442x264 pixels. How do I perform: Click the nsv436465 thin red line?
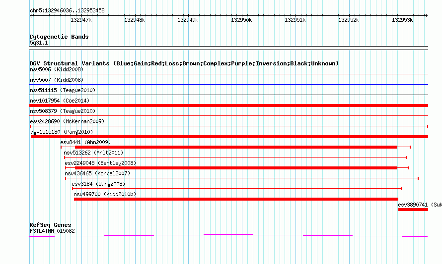(242, 178)
